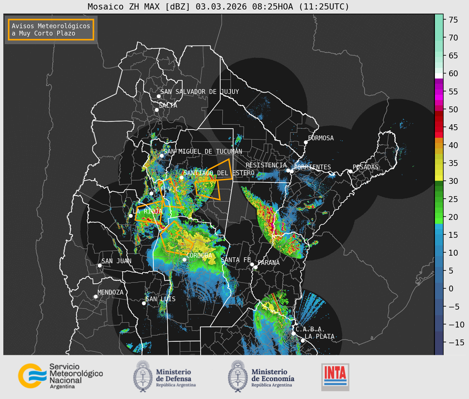Click the white dot marking Córdoba
The width and height of the screenshot is (469, 399).
pyautogui.click(x=184, y=260)
